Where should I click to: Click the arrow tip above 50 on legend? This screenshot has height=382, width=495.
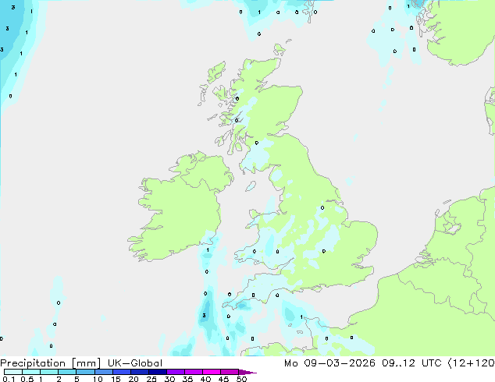pos(247,372)
